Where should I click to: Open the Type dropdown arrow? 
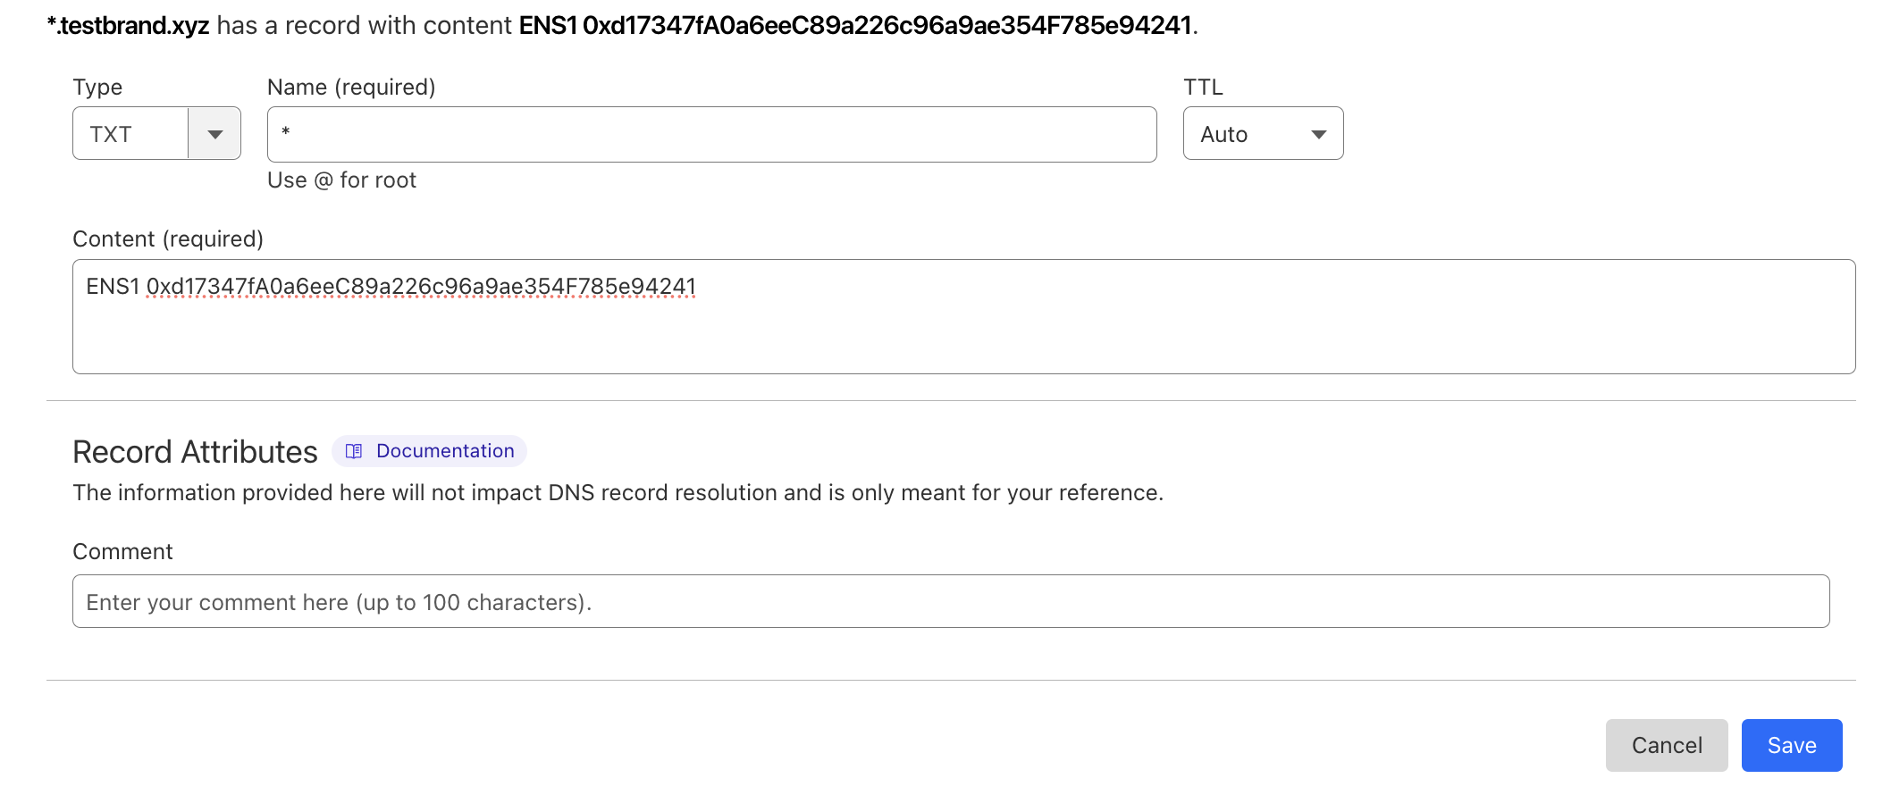[x=214, y=134]
